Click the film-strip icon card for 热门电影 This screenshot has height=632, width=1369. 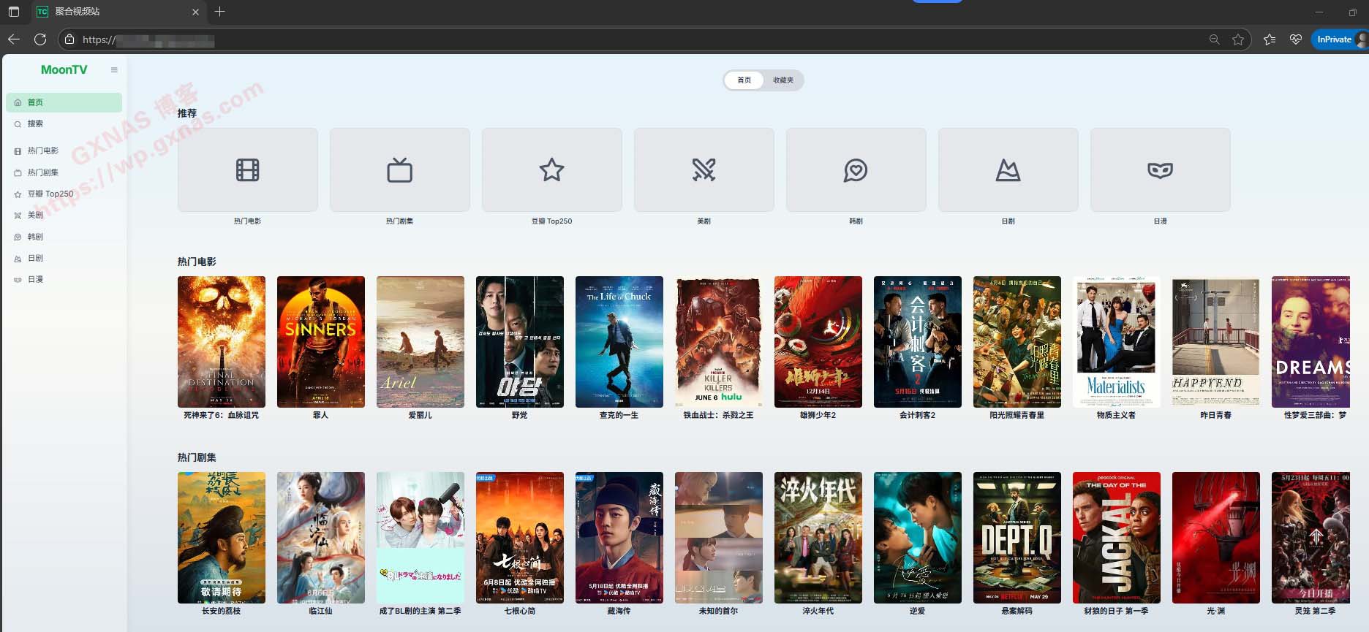(248, 170)
